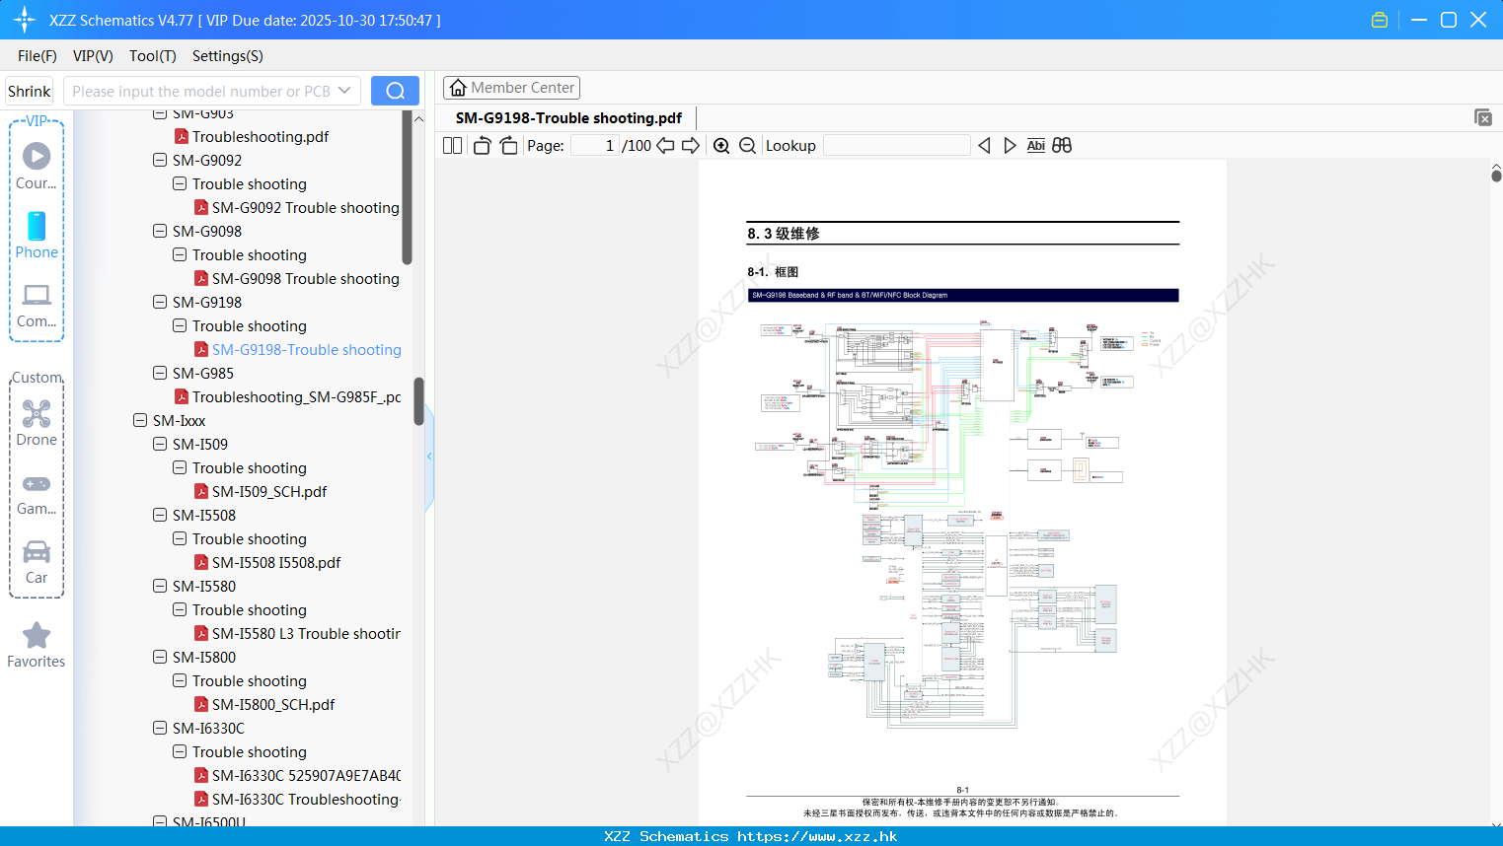The width and height of the screenshot is (1503, 846).
Task: Collapse Trouble shooting under SM-G9198
Action: (180, 325)
